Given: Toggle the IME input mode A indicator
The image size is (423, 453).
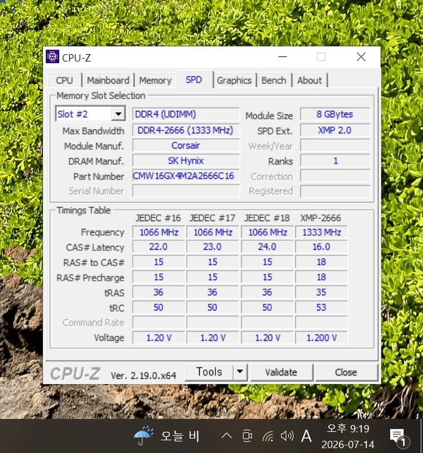Looking at the screenshot, I should pyautogui.click(x=306, y=436).
